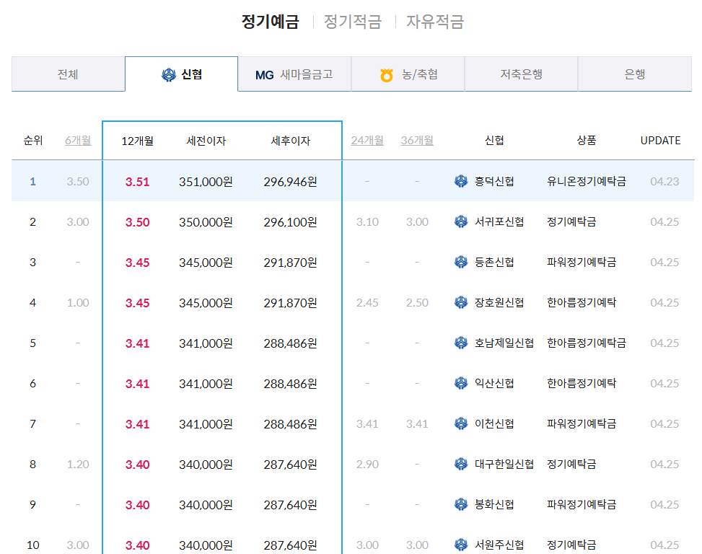Click the 2.90 24-month rate
Image resolution: width=702 pixels, height=554 pixels.
[x=367, y=464]
